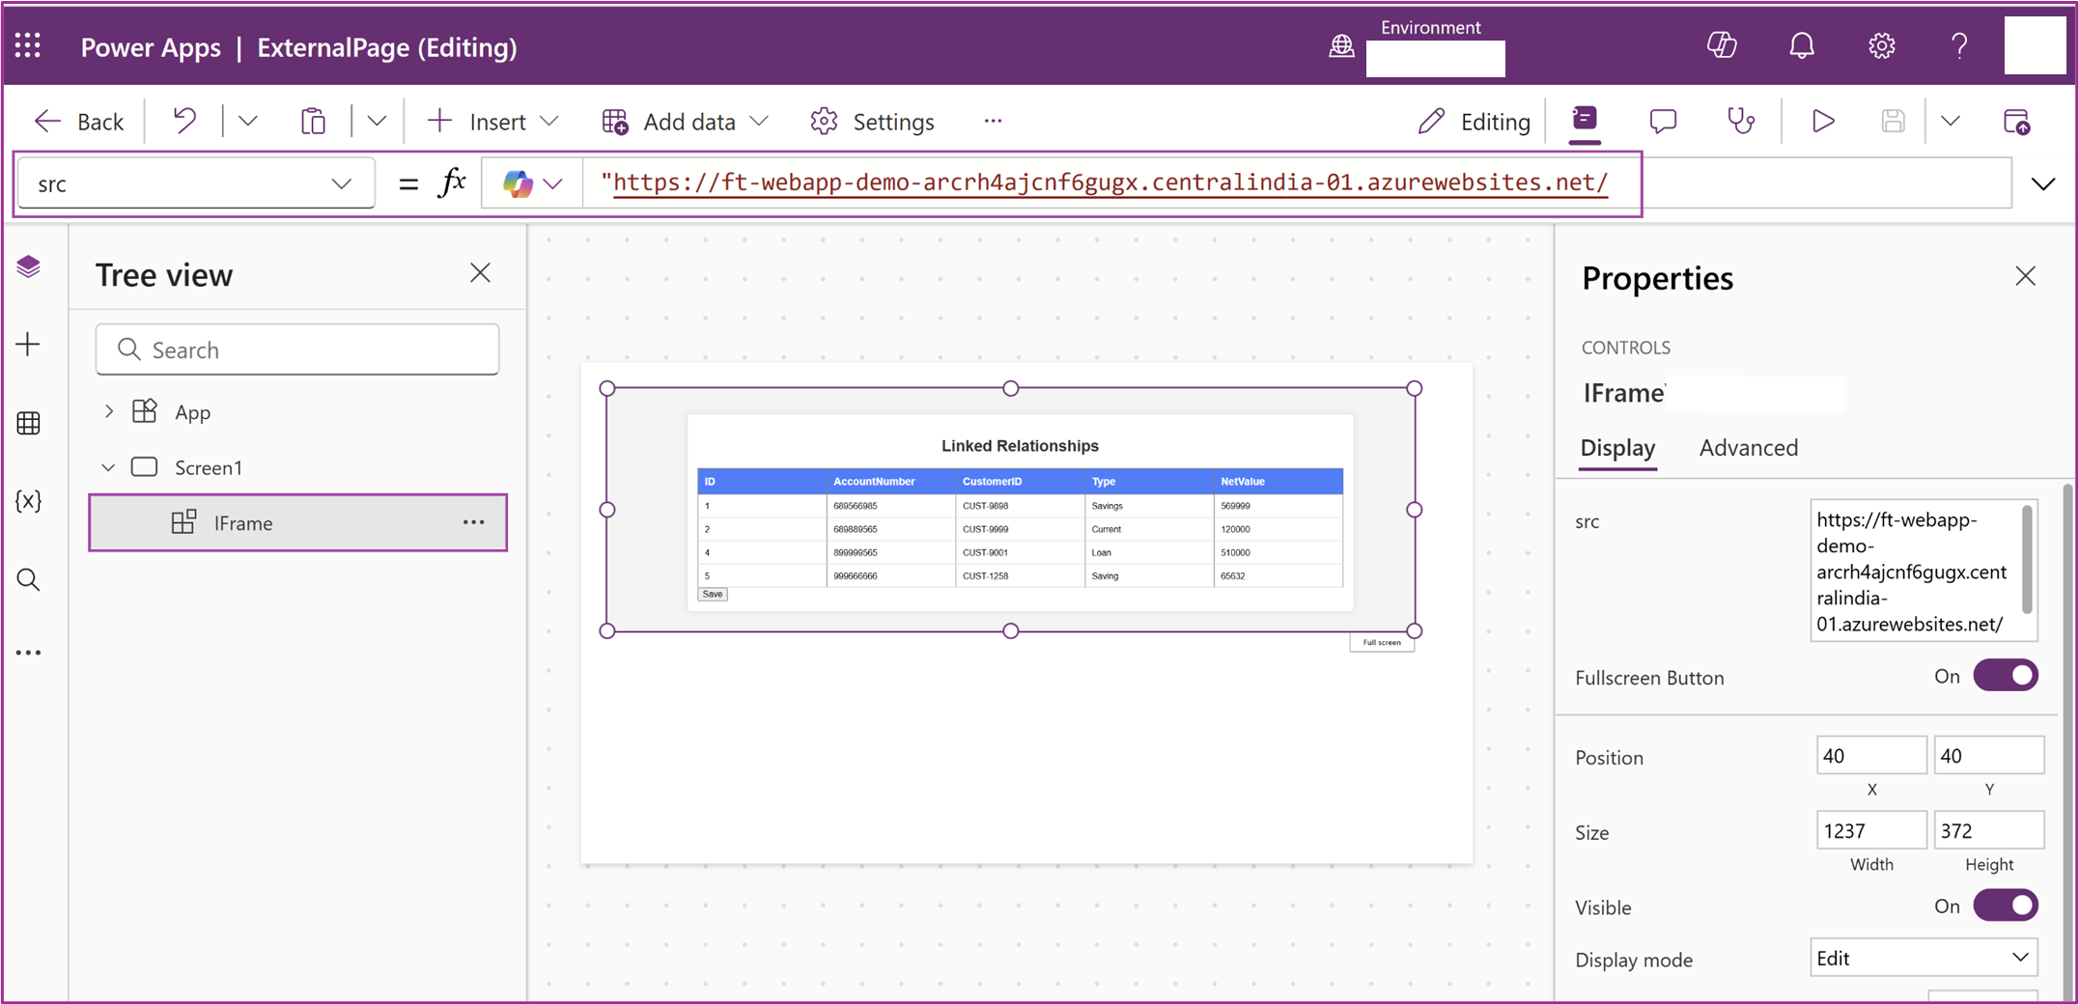The width and height of the screenshot is (2079, 1005).
Task: Switch to the Advanced properties tab
Action: pos(1748,447)
